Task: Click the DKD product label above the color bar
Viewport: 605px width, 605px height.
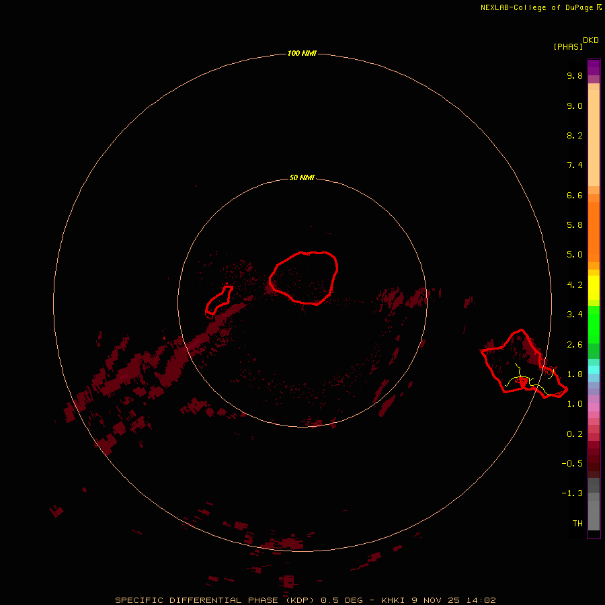Action: tap(591, 40)
